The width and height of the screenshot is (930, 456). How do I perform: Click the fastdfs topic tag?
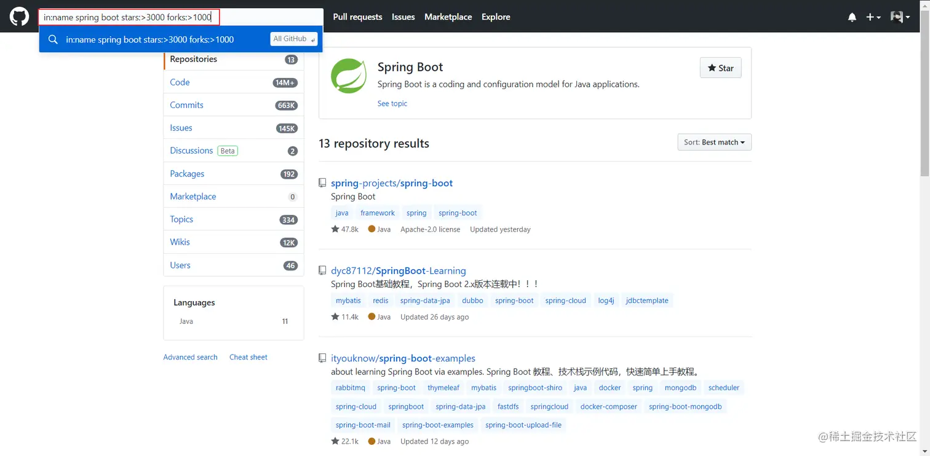[x=508, y=406]
